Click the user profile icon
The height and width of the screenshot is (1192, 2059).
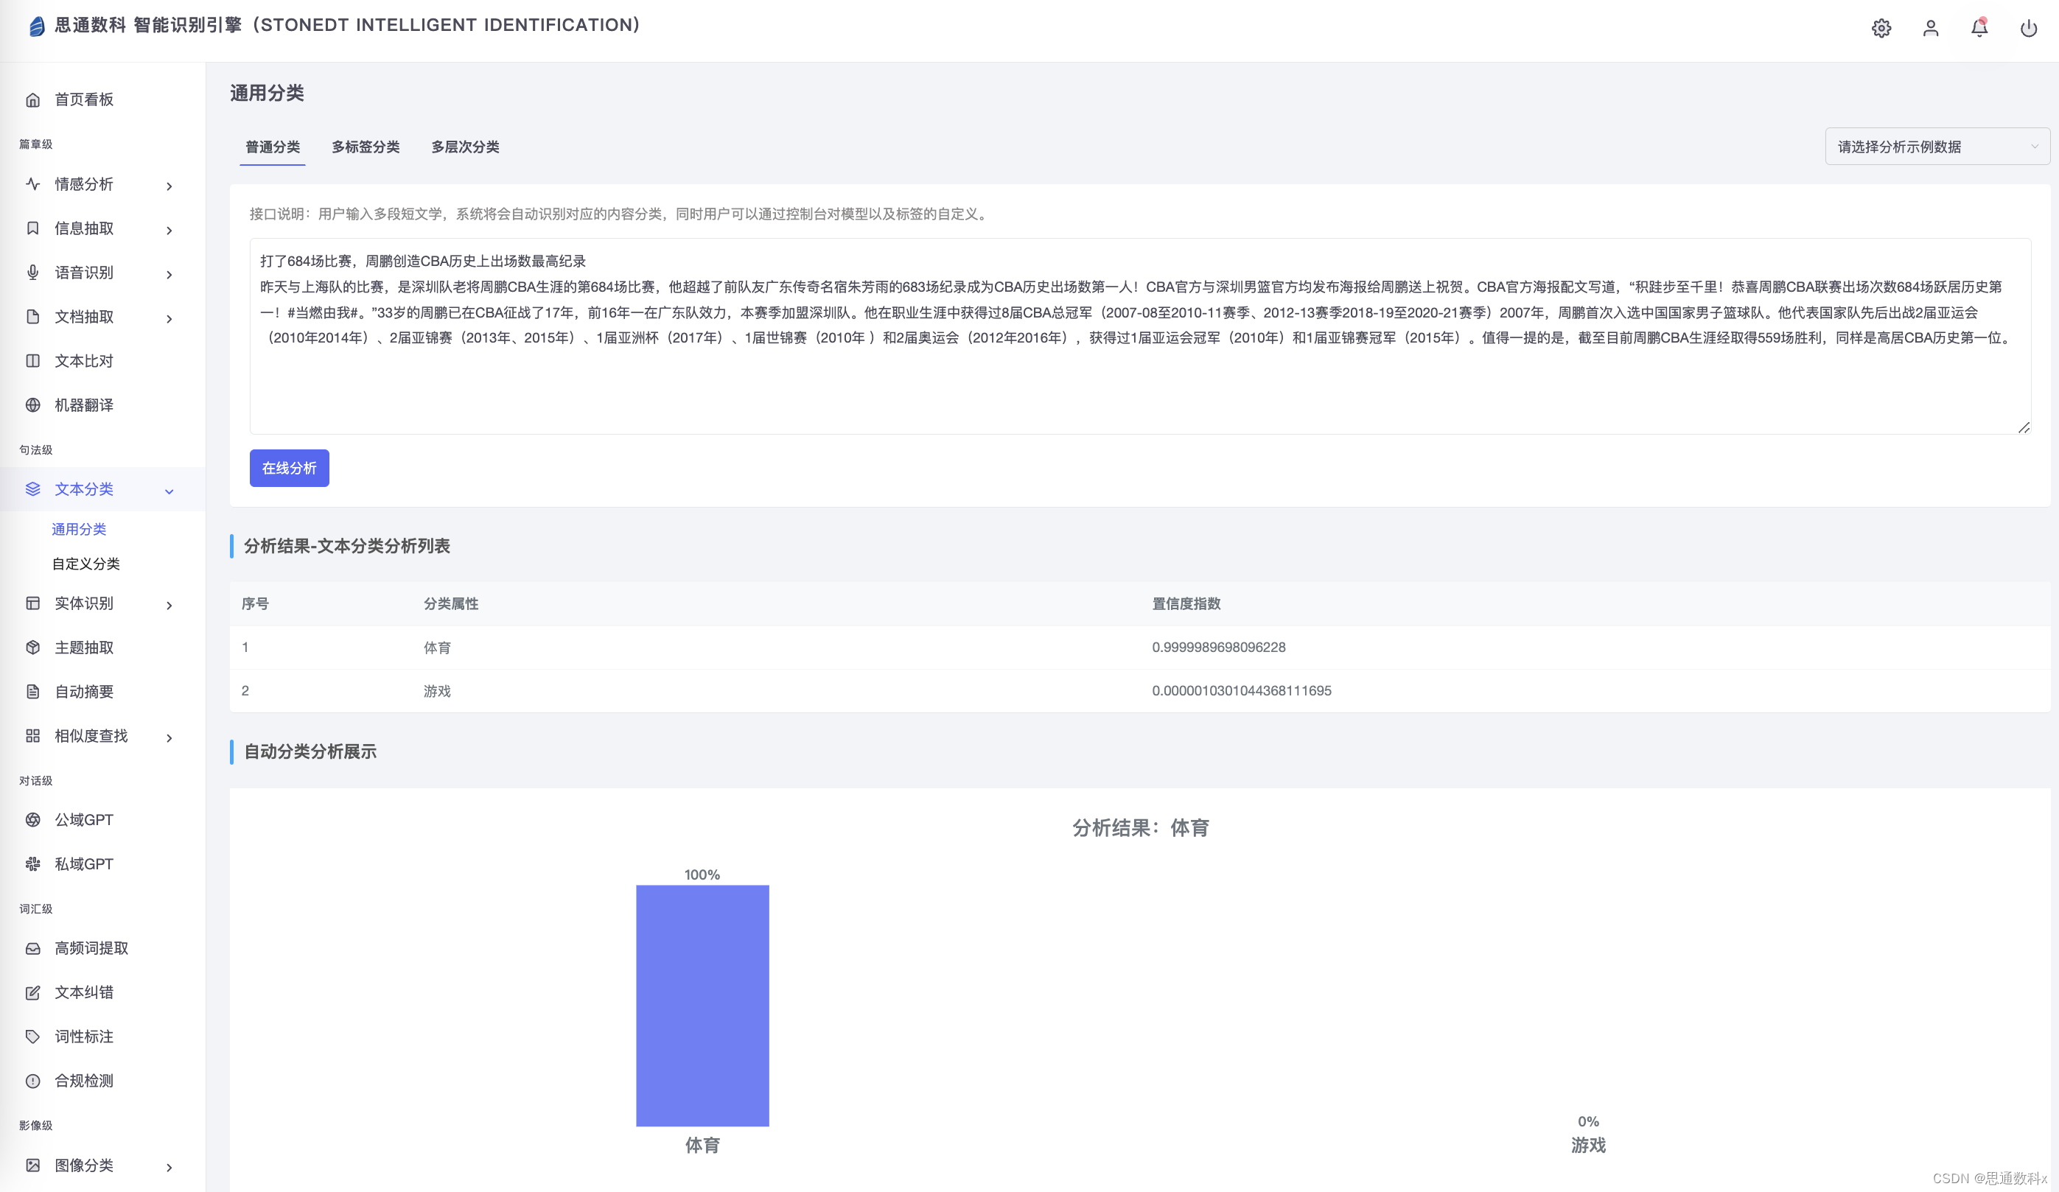pos(1930,29)
